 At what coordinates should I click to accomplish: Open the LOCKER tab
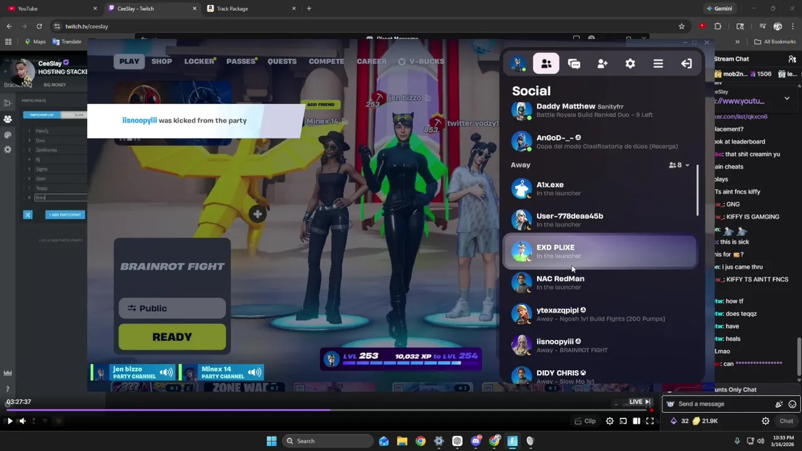pos(200,61)
